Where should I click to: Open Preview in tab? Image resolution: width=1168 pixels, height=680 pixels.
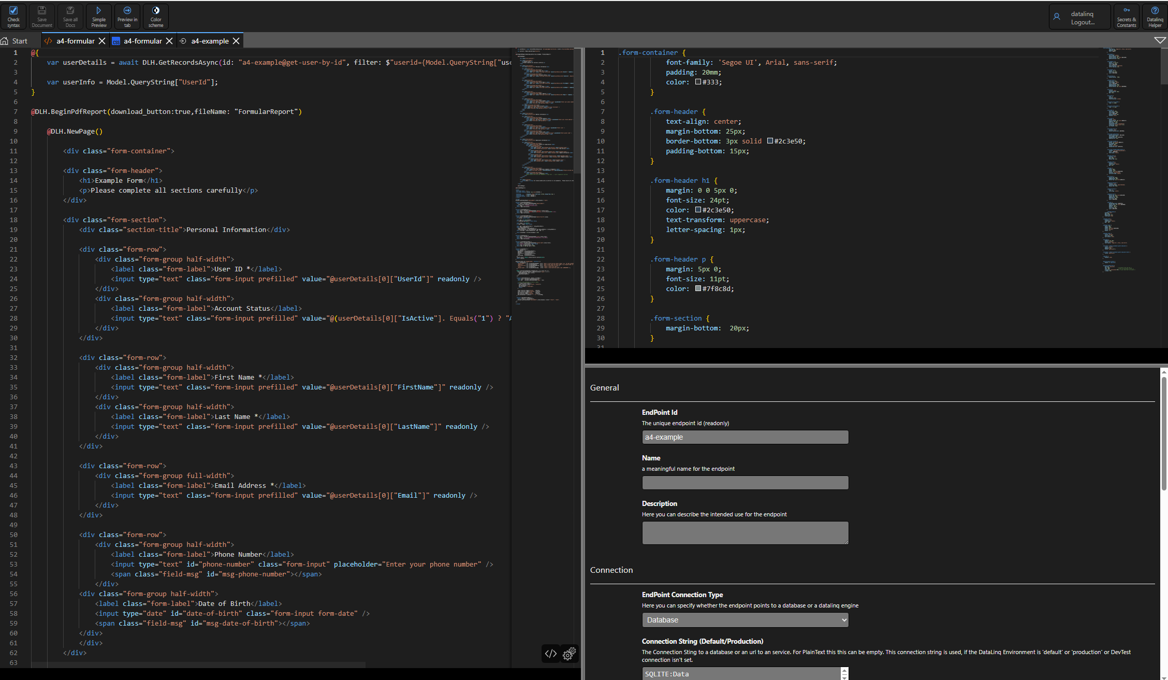coord(127,17)
